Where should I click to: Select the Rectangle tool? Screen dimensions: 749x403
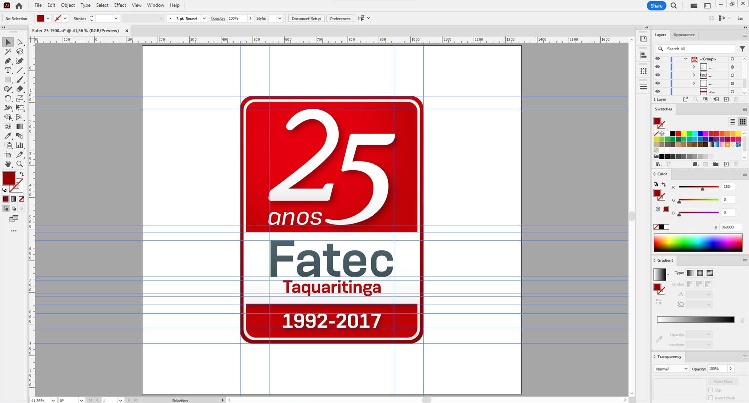pos(8,80)
